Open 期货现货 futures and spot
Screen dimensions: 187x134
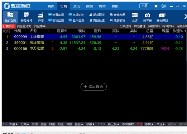pyautogui.click(x=97, y=15)
